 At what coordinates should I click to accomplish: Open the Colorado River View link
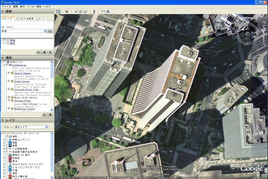[x=26, y=89]
